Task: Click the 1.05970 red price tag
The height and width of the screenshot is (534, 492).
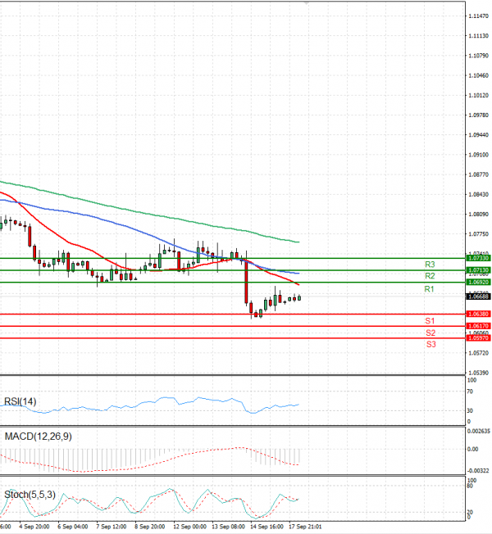Action: 478,337
